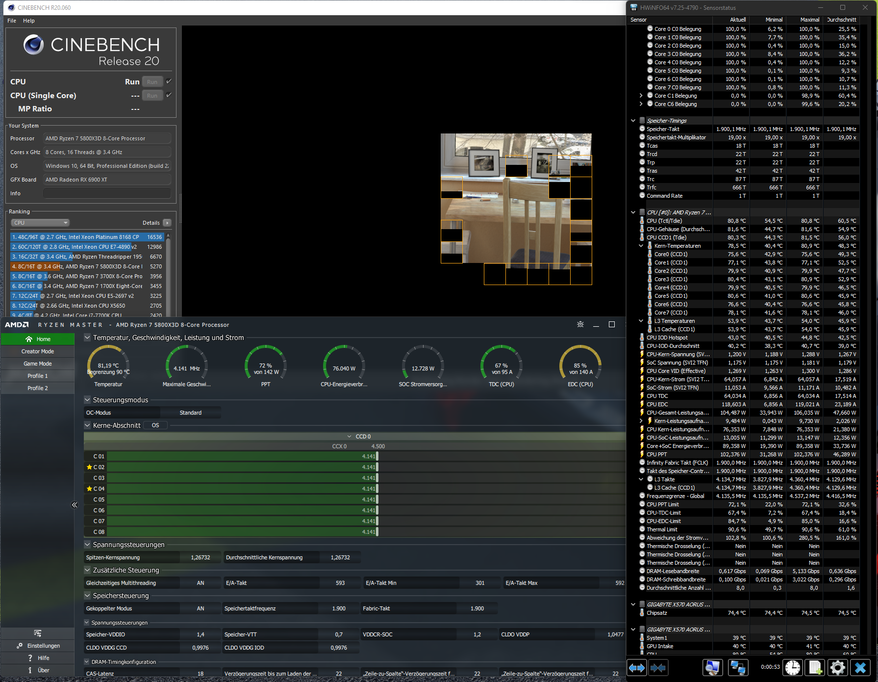Open HWiNFO sensor settings gear icon
Screen dimensions: 878x682
coord(838,667)
